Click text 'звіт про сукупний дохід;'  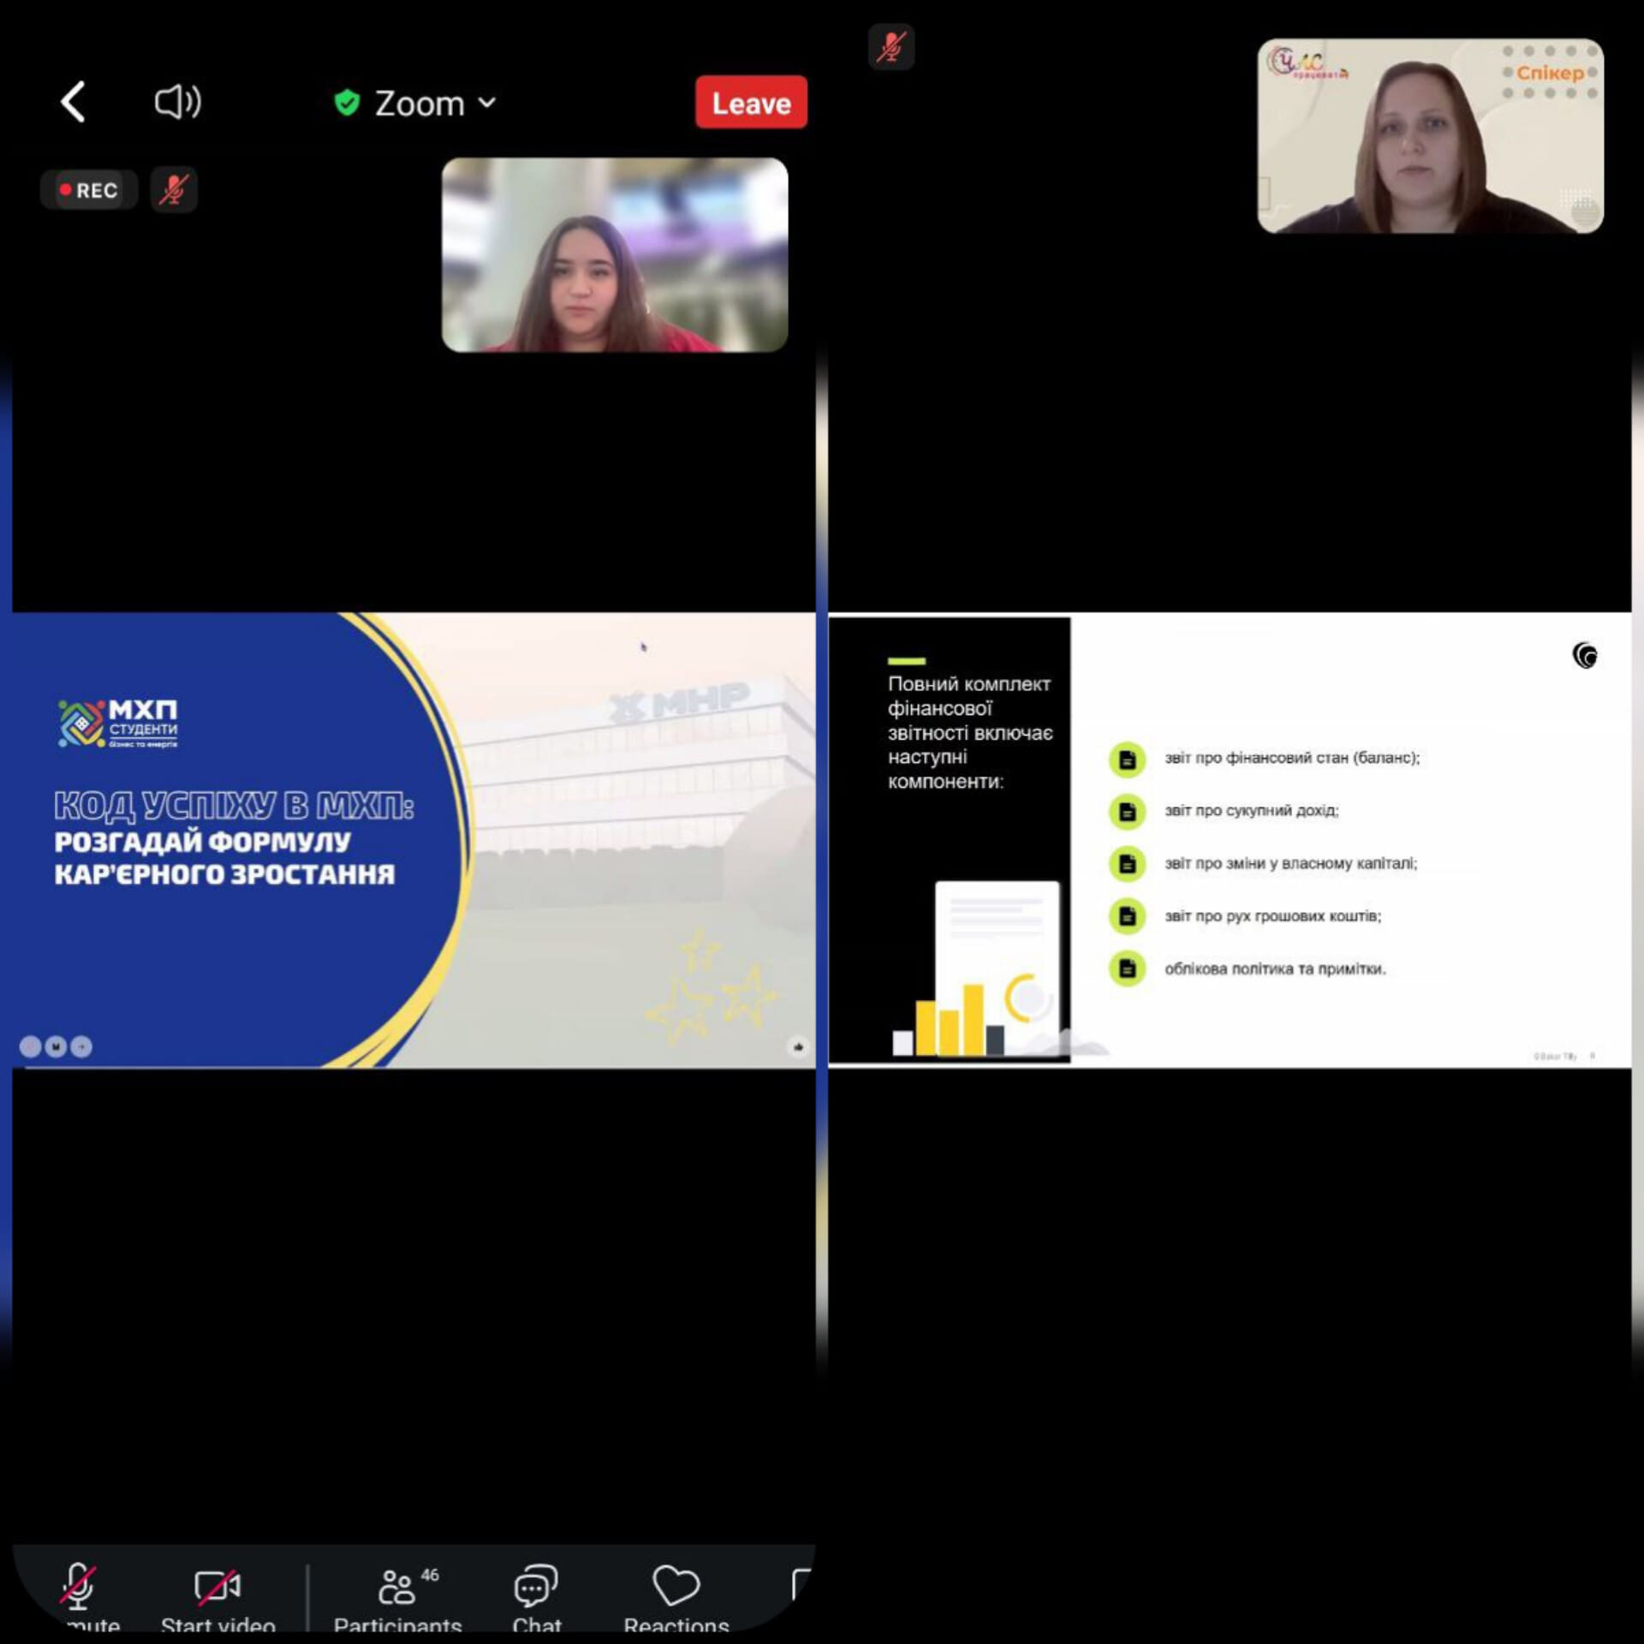tap(1252, 810)
